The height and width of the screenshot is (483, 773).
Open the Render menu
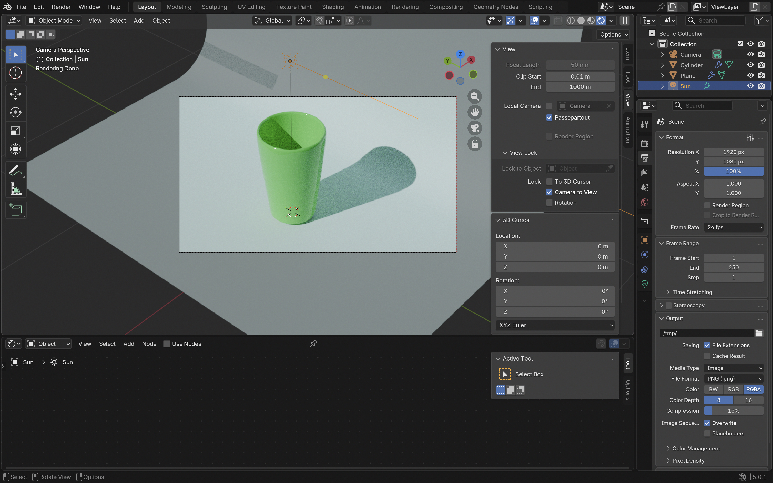[x=61, y=7]
